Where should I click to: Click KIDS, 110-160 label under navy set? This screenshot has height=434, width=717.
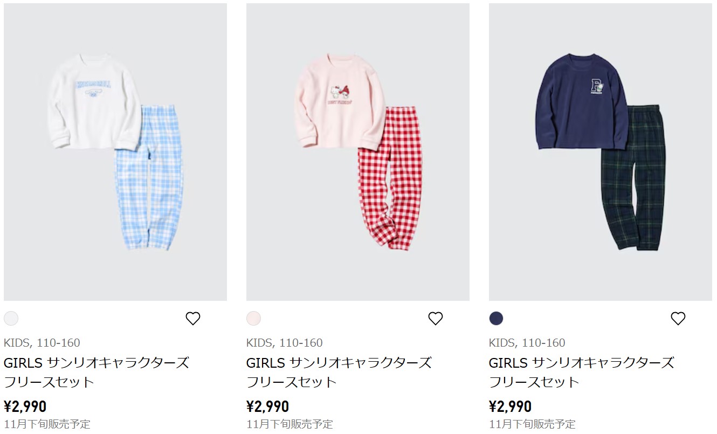tap(527, 343)
